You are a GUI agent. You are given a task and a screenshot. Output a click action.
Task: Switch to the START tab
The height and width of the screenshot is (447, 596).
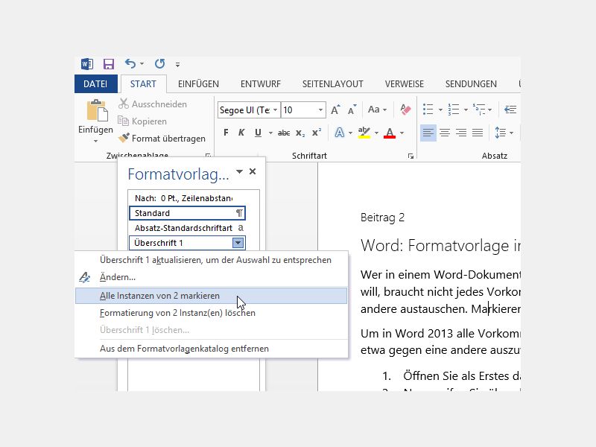[143, 84]
